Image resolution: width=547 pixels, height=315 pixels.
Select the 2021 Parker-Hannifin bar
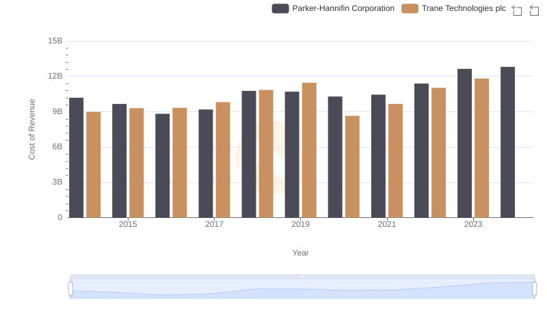[379, 156]
